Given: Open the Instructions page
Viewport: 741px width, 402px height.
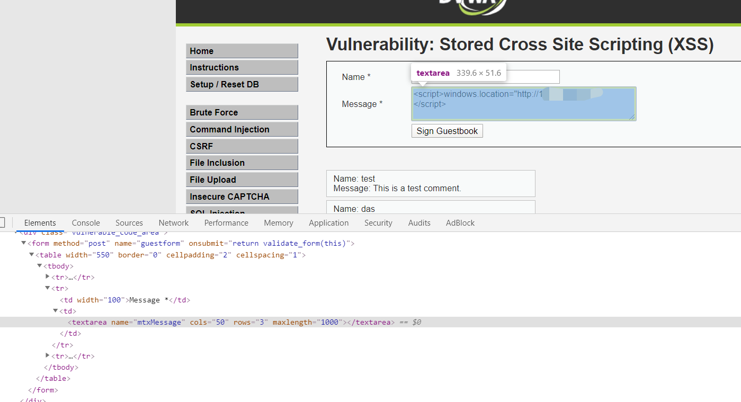Looking at the screenshot, I should coord(242,67).
